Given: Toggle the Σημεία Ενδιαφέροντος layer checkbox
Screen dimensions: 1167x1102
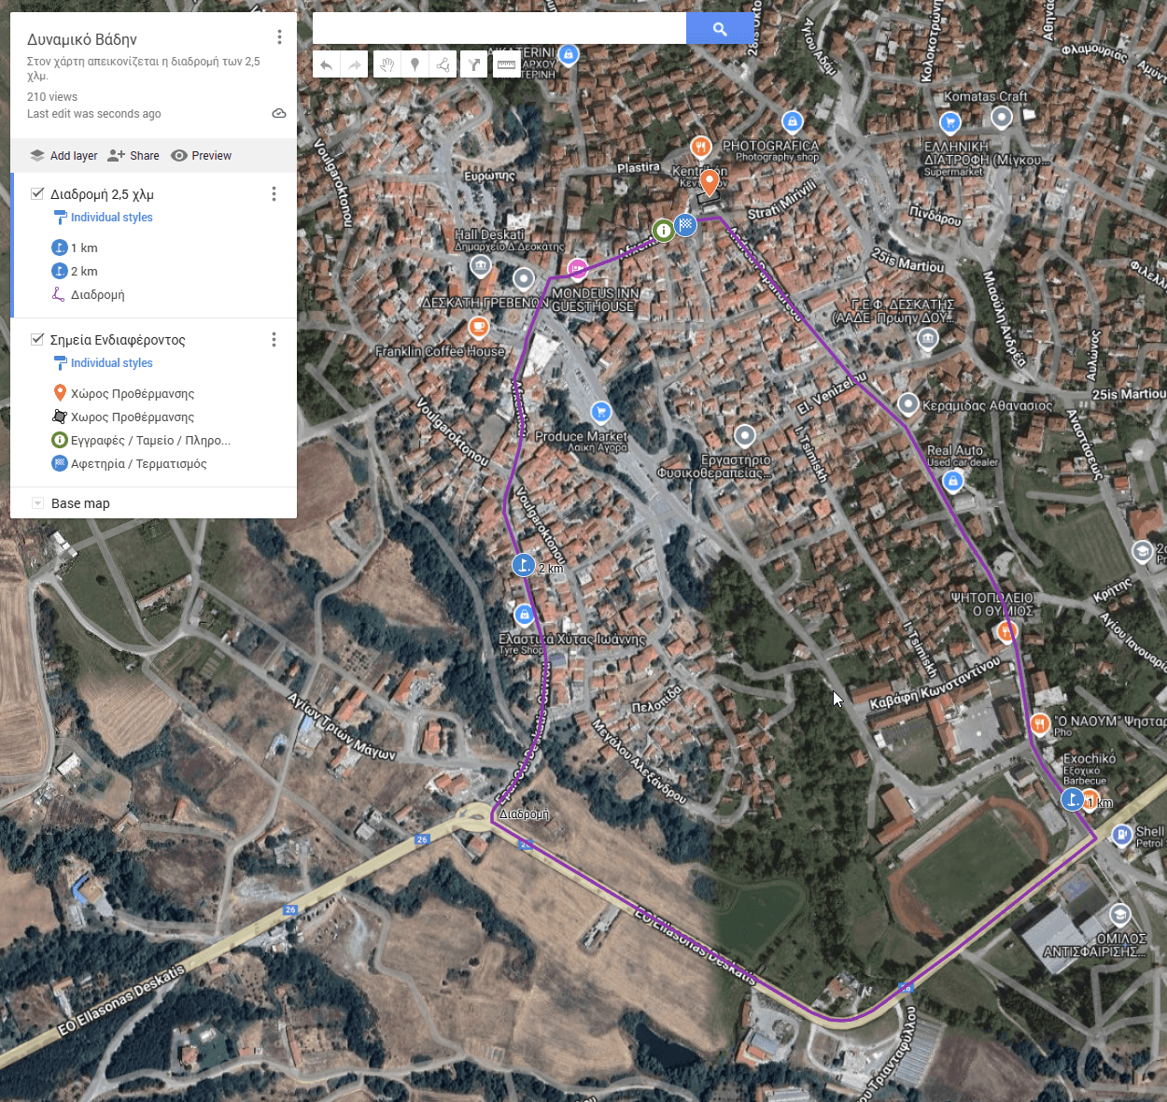Looking at the screenshot, I should [37, 339].
